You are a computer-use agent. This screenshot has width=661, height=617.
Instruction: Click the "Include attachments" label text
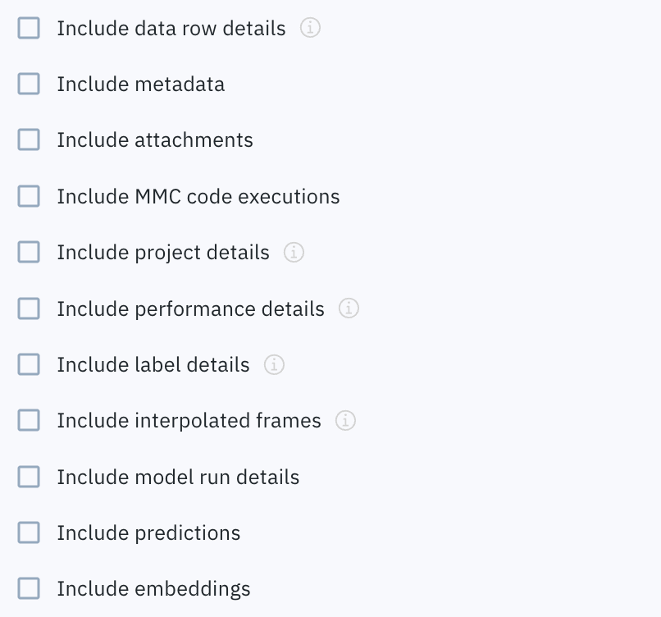[x=155, y=140]
